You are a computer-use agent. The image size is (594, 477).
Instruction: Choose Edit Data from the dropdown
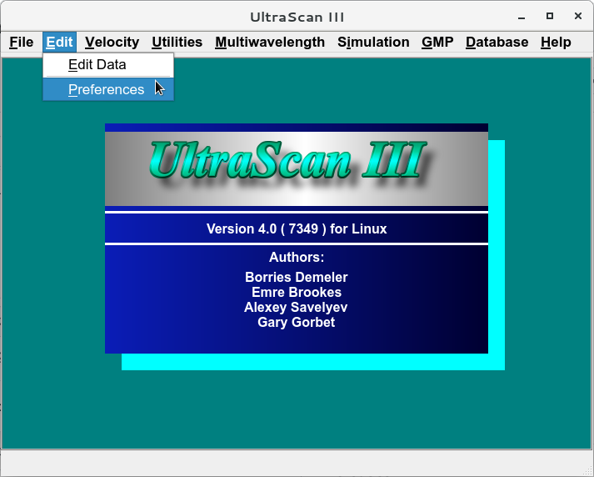108,65
